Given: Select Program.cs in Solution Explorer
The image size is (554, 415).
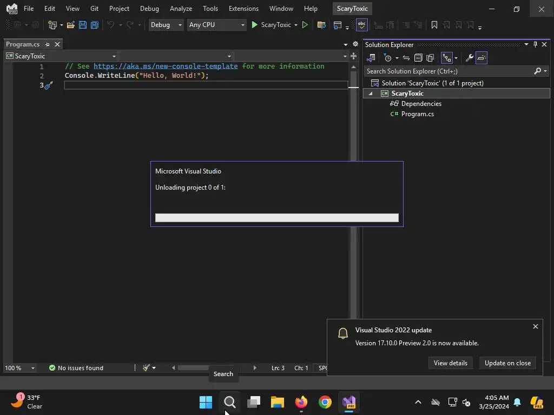Looking at the screenshot, I should point(417,114).
